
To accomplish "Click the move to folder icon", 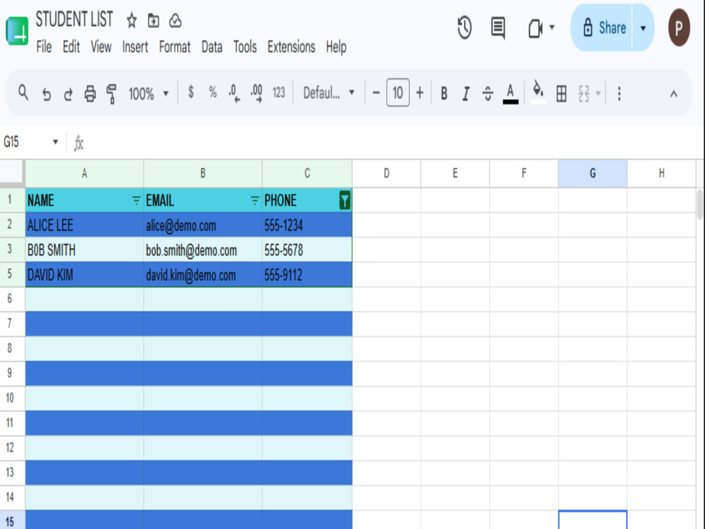I will pyautogui.click(x=153, y=20).
